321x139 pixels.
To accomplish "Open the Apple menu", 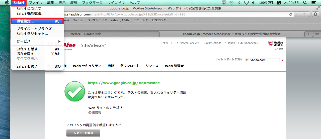I will pos(7,3).
